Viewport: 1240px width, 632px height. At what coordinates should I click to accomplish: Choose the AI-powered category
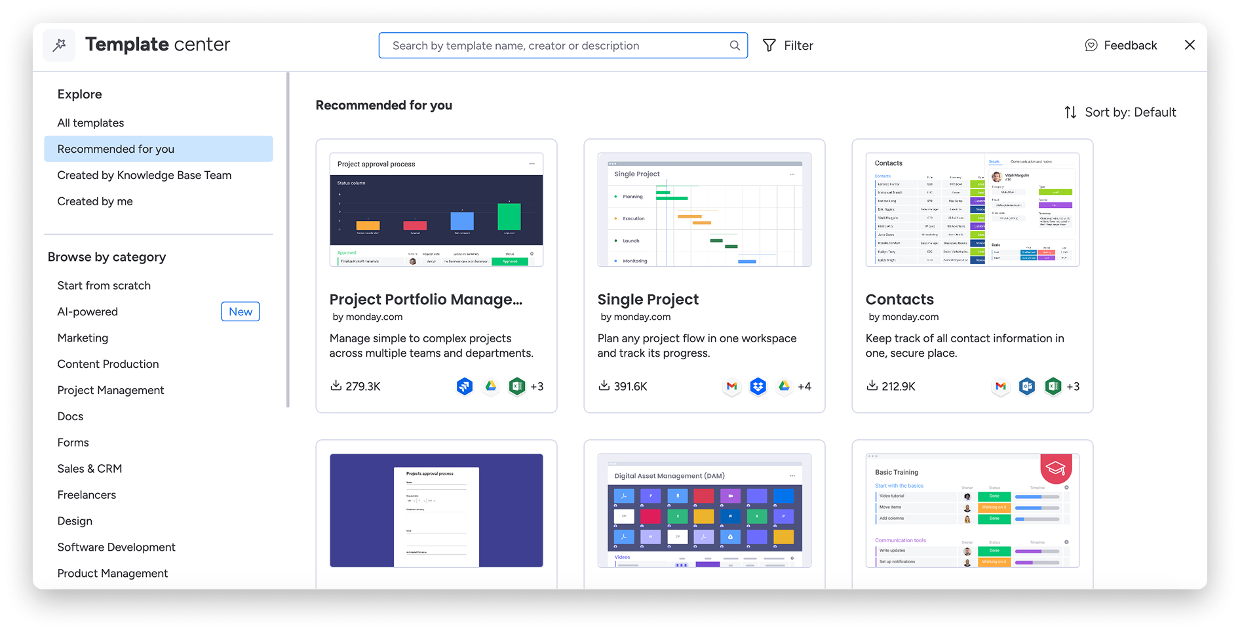click(88, 311)
